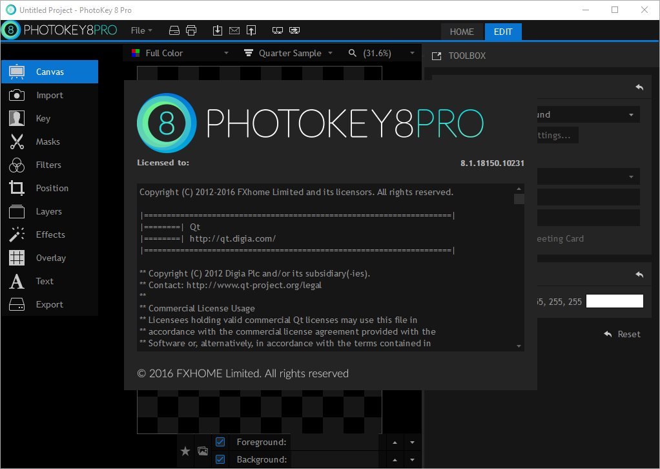Open the Position panel
Screen dimensions: 660x469
click(x=50, y=188)
